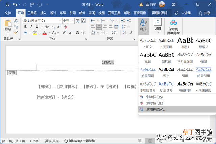Click the Bullets list icon
Screen dimensions: 216x144
click(x=93, y=21)
